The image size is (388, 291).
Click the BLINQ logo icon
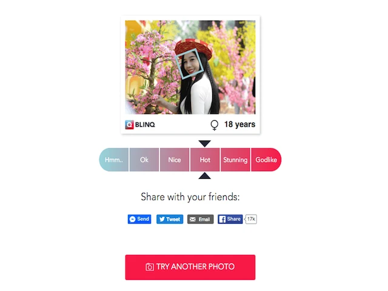[129, 124]
